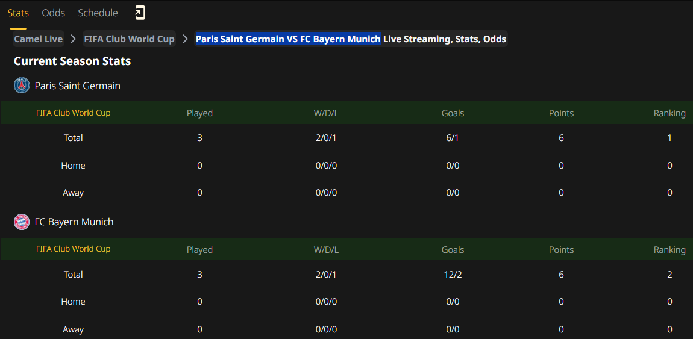Open the Paris Saint Germain team name
Screen dimensions: 693x339
tap(77, 86)
